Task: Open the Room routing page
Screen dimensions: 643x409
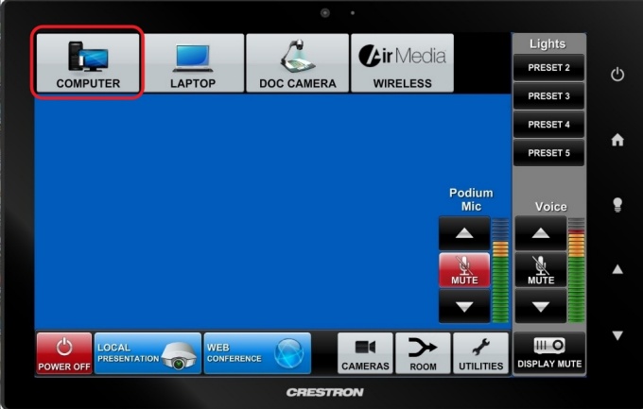Action: coord(423,352)
